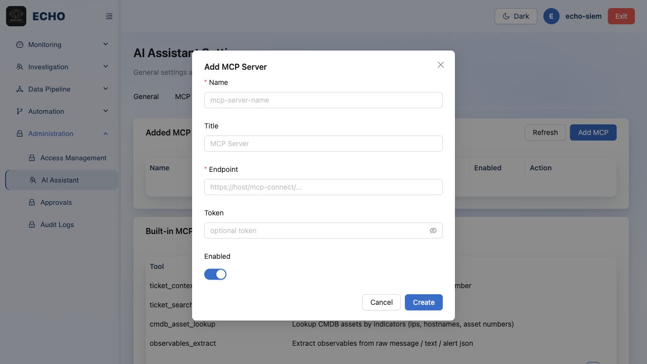Click the AI Assistant sidebar icon

33,180
